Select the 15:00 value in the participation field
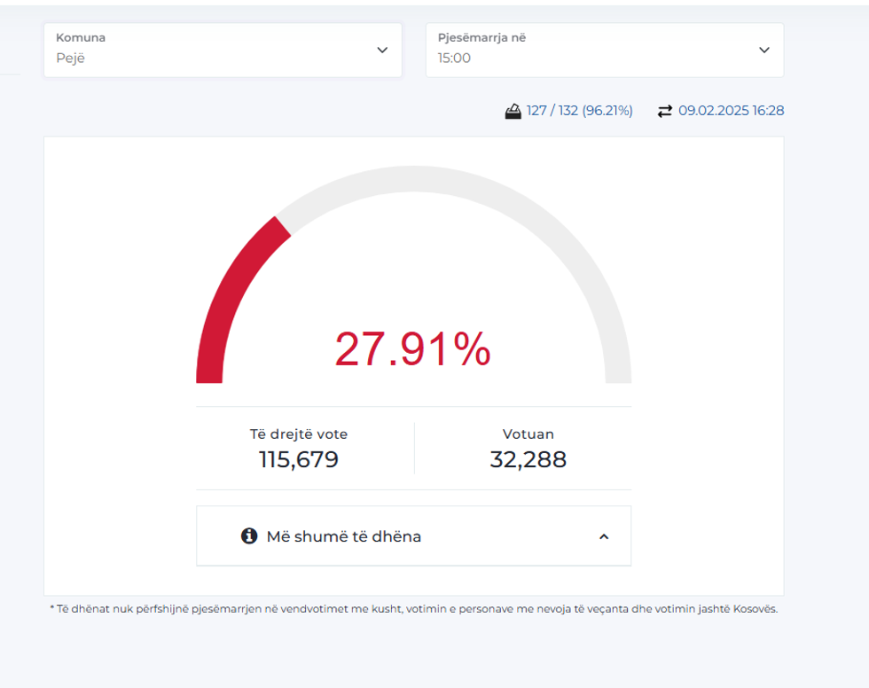 (x=454, y=59)
